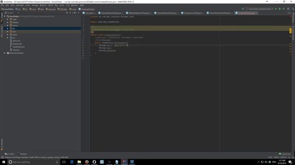The height and width of the screenshot is (165, 295).
Task: Click the Search Everywhere magnifier icon
Action: [x=293, y=9]
